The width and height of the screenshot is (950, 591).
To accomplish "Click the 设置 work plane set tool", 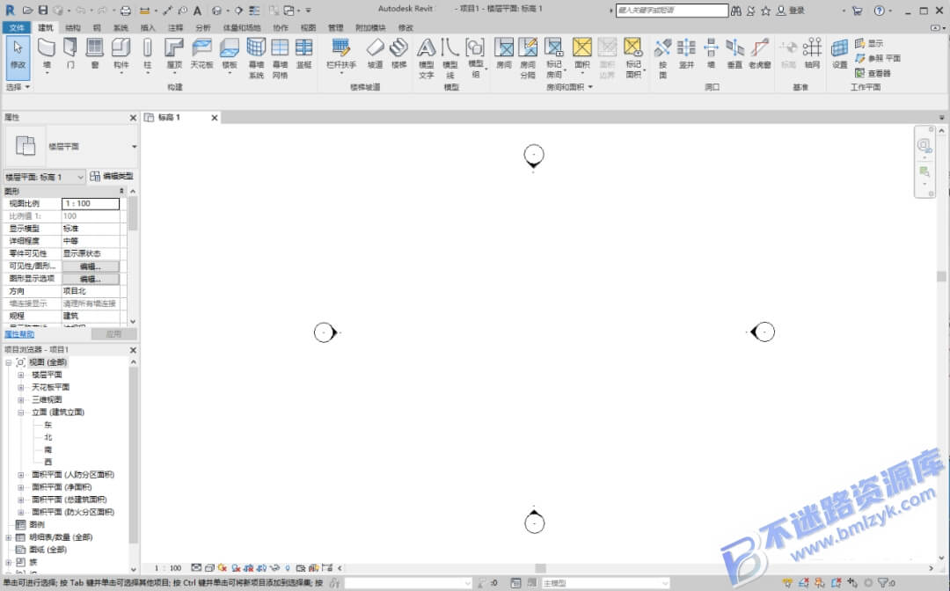I will (840, 54).
